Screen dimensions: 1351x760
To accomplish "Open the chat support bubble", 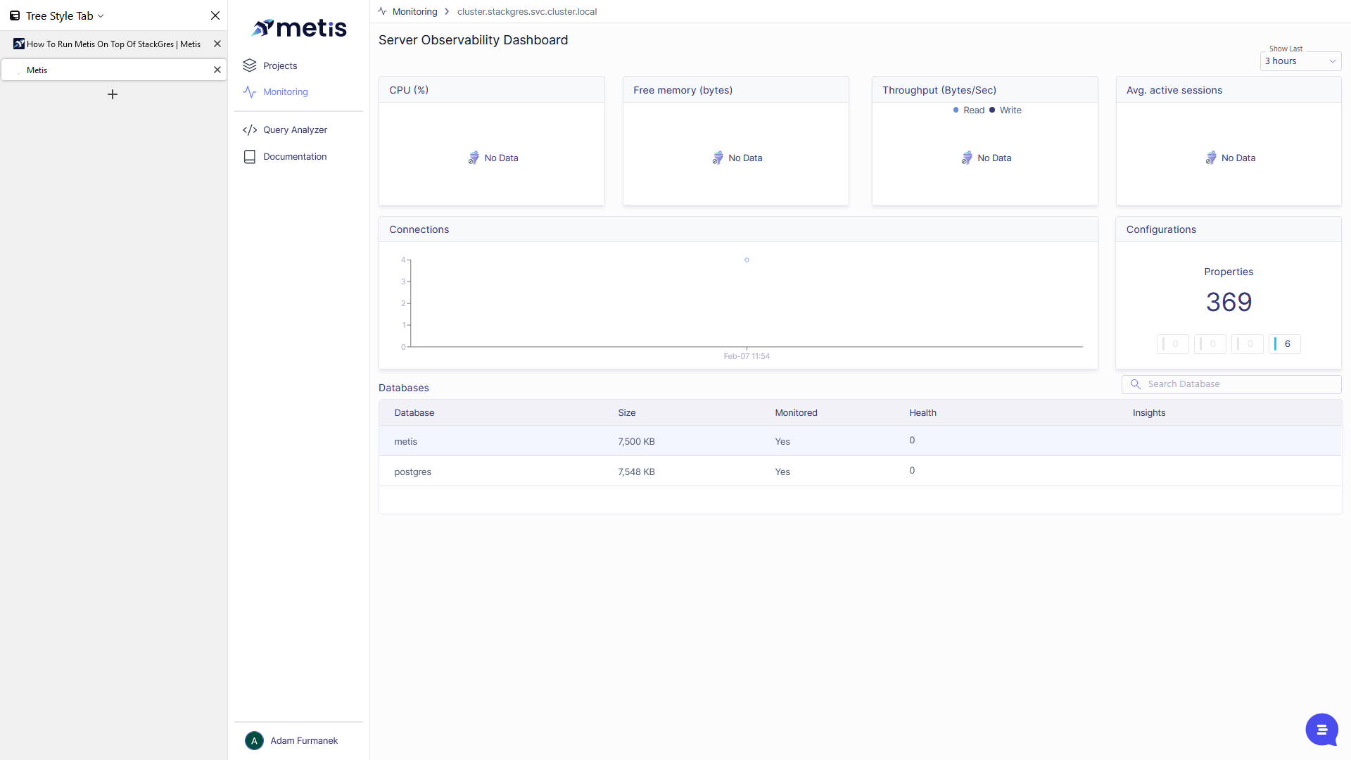I will [1321, 729].
